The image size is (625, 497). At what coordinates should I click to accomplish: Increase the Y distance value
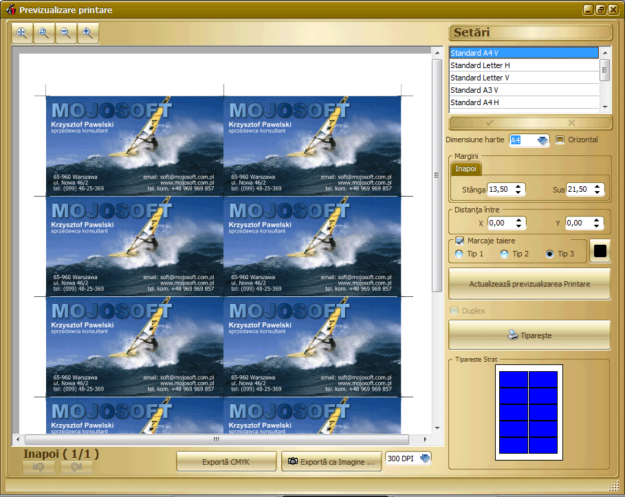click(x=596, y=219)
